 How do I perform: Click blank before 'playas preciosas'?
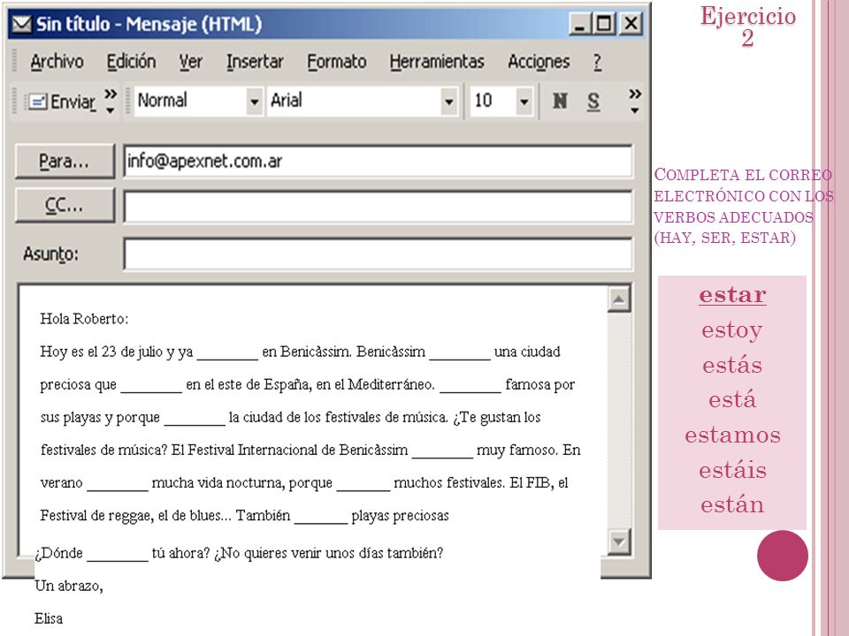(x=321, y=519)
